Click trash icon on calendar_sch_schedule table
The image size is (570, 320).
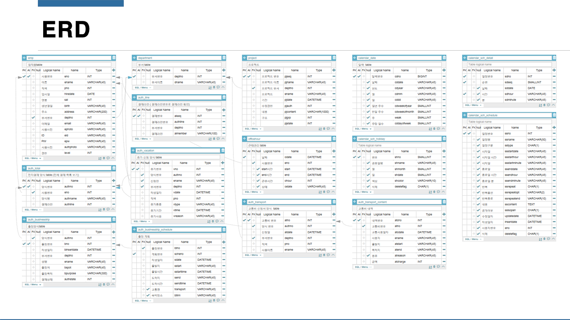tap(554, 115)
